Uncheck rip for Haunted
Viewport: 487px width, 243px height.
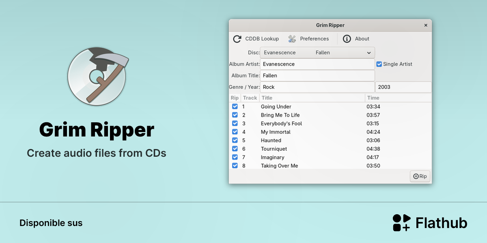(235, 141)
